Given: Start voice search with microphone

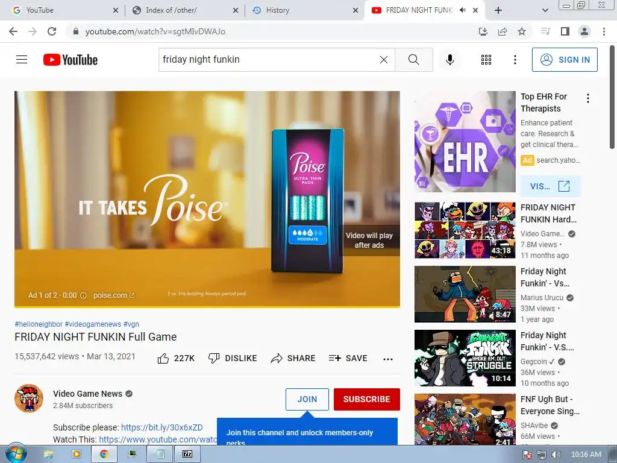Looking at the screenshot, I should tap(449, 60).
